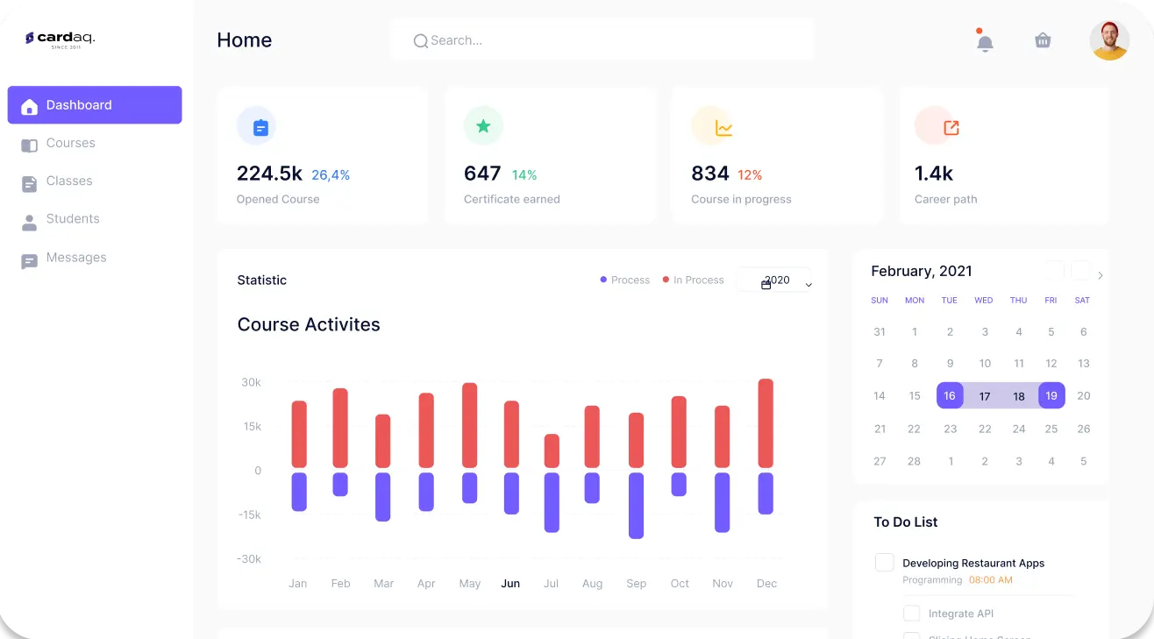This screenshot has height=639, width=1154.
Task: Go to next month in calendar
Action: (1101, 276)
